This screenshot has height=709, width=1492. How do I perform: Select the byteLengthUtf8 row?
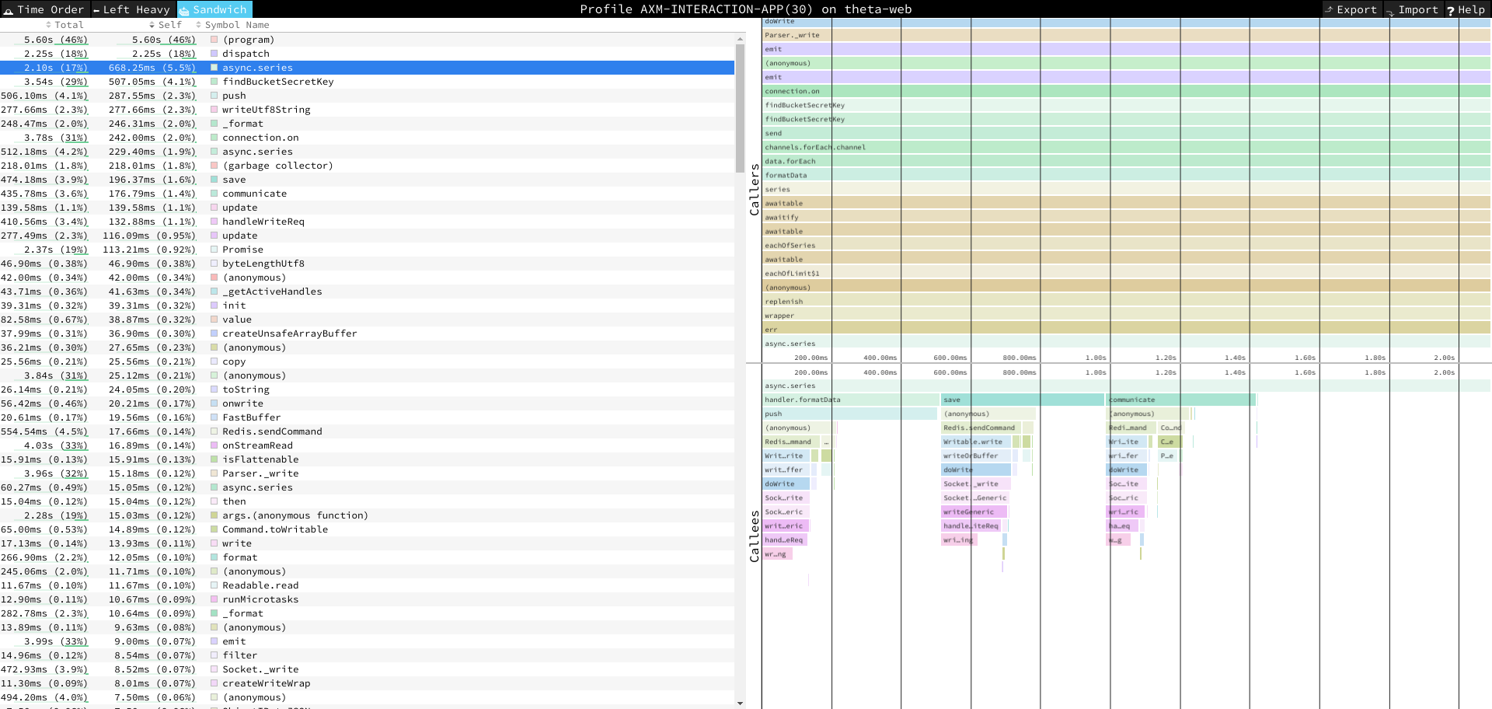(x=367, y=264)
